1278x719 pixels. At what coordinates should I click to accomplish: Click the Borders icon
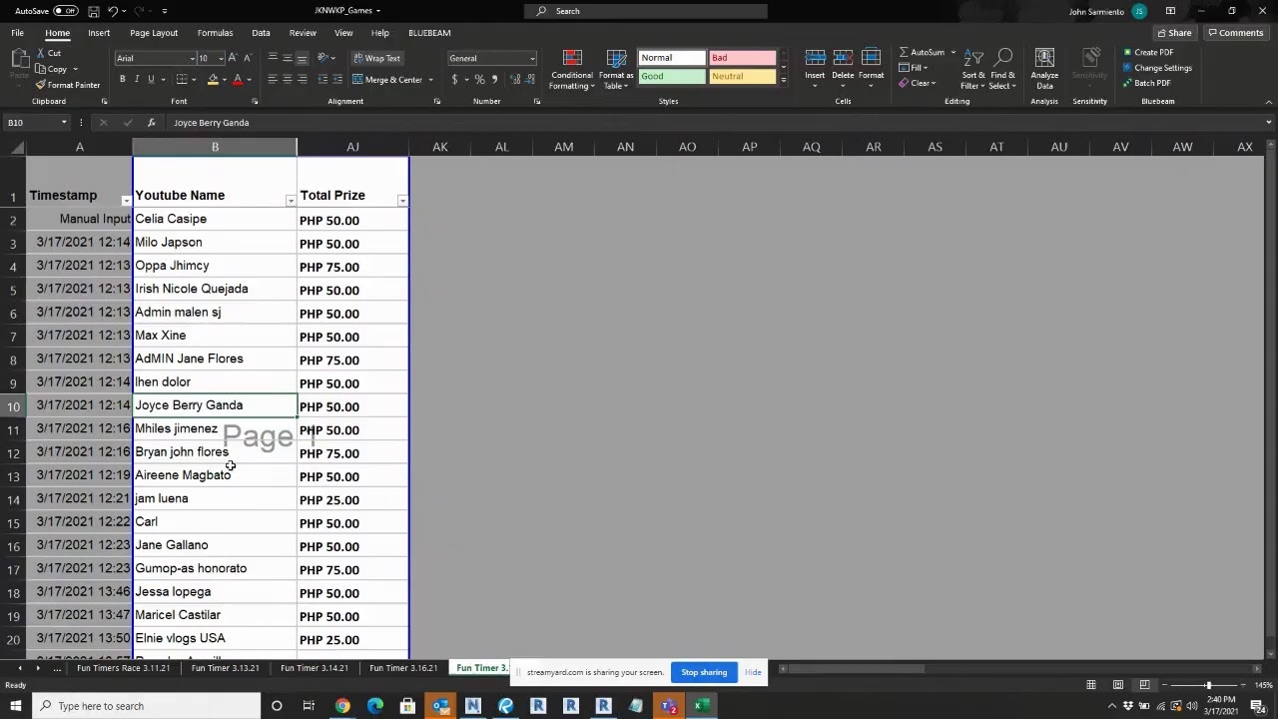(x=184, y=79)
